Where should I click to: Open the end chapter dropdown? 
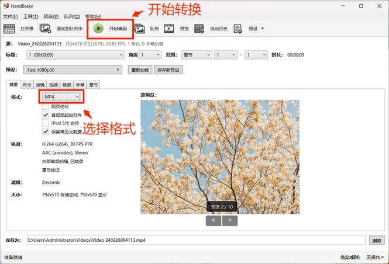pyautogui.click(x=256, y=55)
